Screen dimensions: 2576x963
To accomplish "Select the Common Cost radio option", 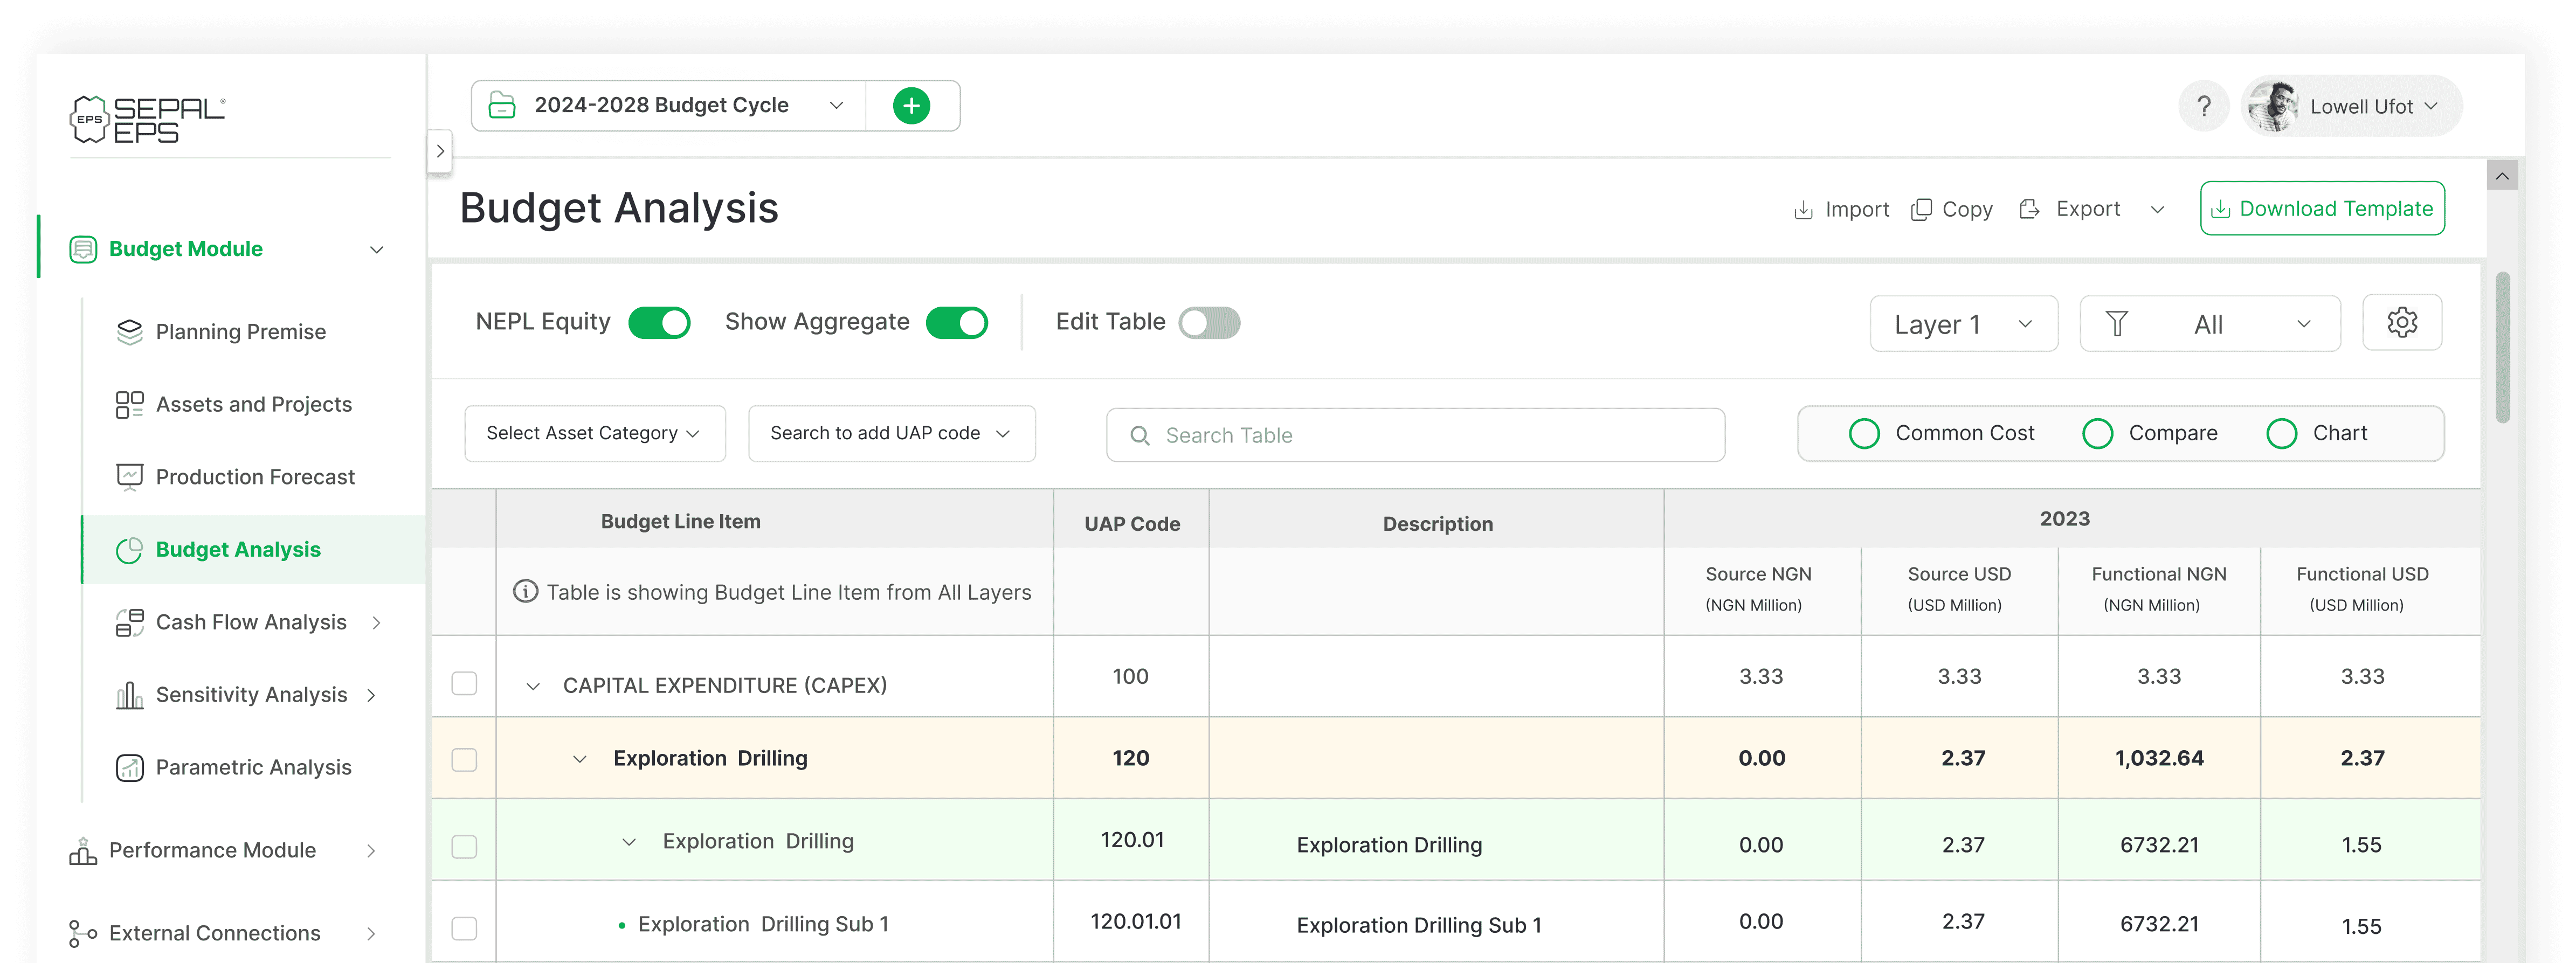I will [1864, 433].
